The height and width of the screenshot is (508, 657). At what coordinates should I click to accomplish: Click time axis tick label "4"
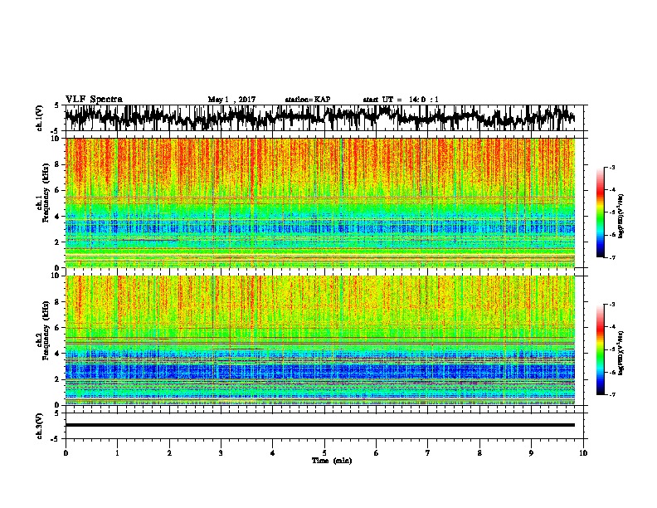273,453
